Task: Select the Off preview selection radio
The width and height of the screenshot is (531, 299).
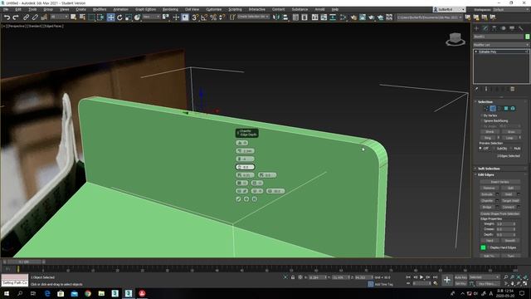Action: [480, 148]
